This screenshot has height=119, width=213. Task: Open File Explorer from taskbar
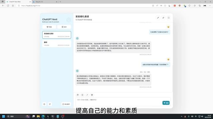tap(38, 116)
